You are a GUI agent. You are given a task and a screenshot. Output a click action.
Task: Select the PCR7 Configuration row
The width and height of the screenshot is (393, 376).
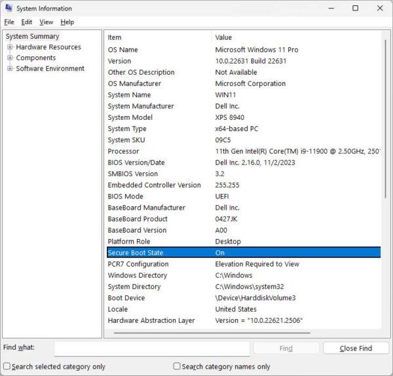point(244,264)
